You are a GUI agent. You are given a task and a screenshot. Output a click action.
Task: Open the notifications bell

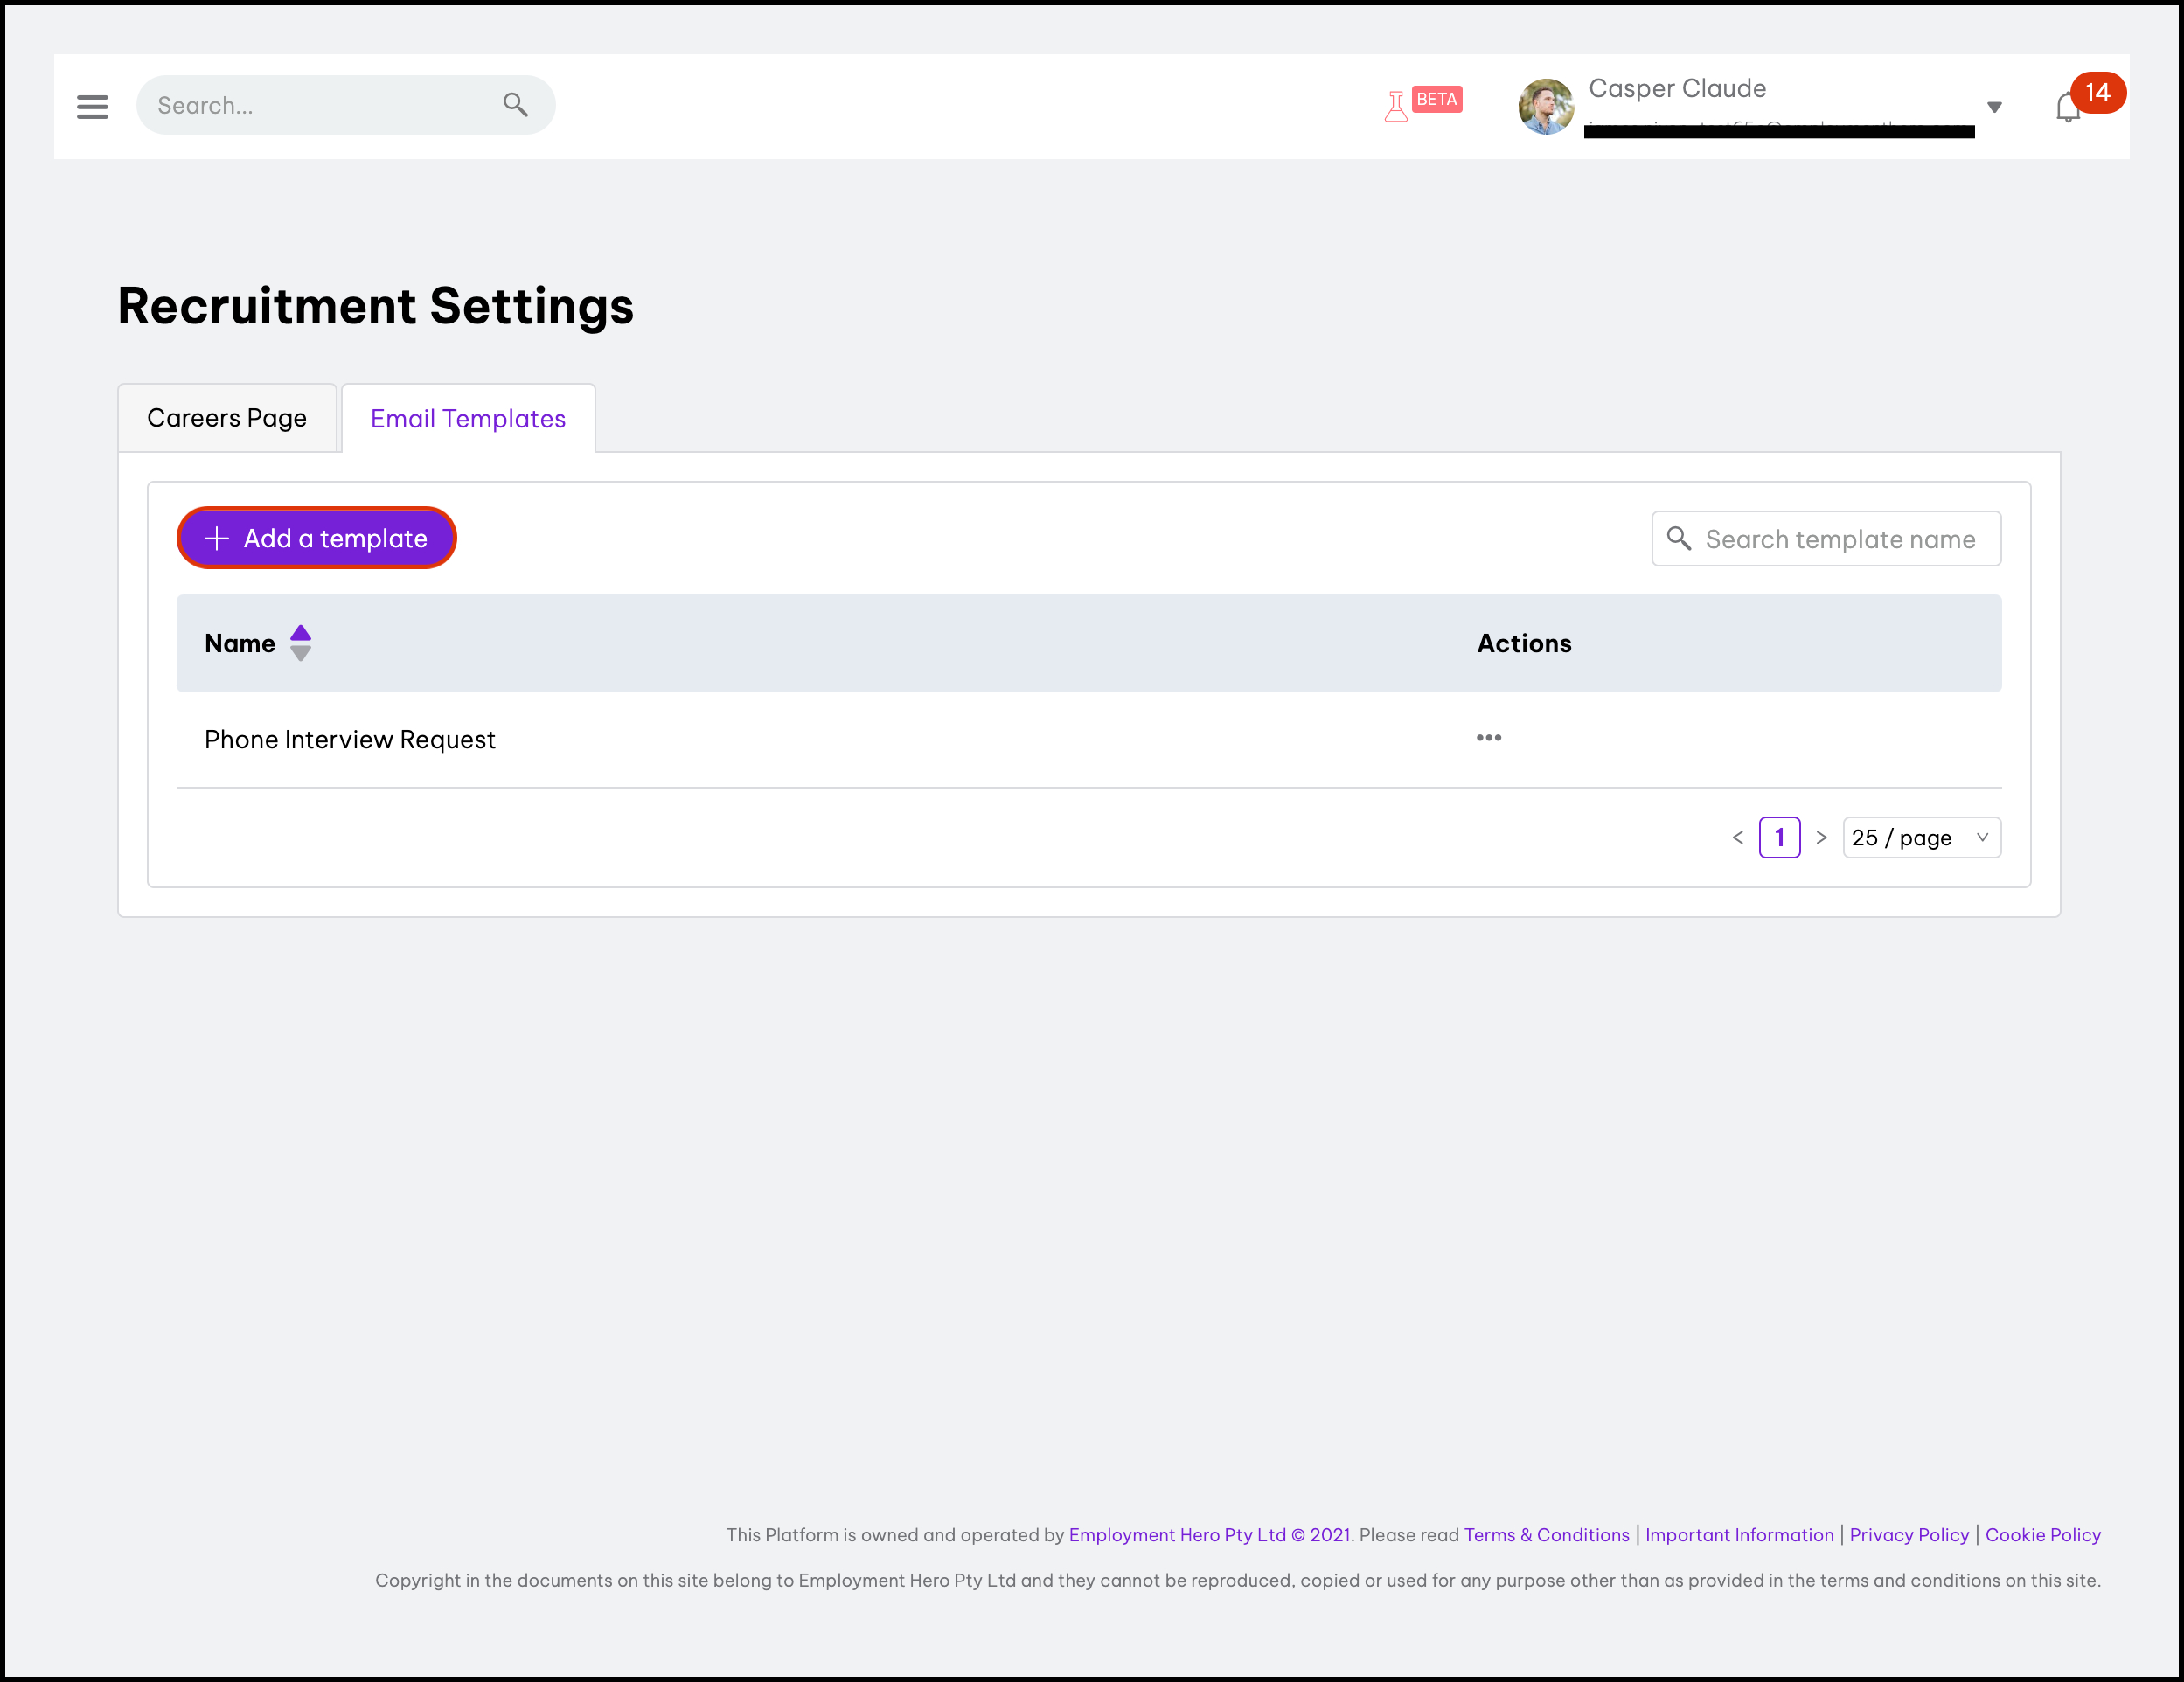click(x=2067, y=107)
